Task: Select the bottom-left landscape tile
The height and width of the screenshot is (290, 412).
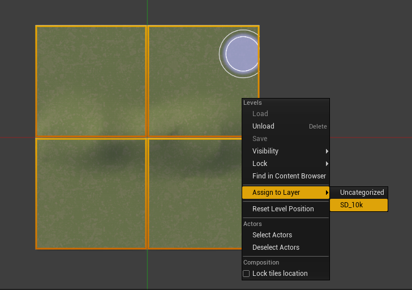Action: coord(91,194)
